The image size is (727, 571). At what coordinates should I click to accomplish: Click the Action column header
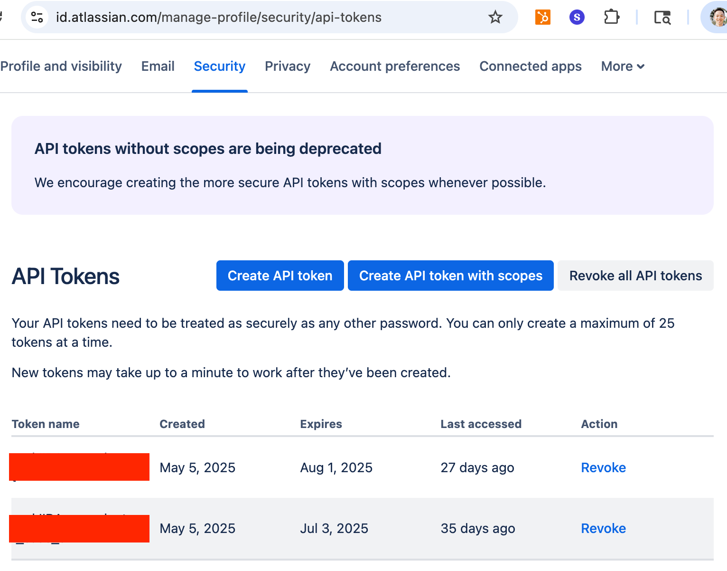pos(599,424)
